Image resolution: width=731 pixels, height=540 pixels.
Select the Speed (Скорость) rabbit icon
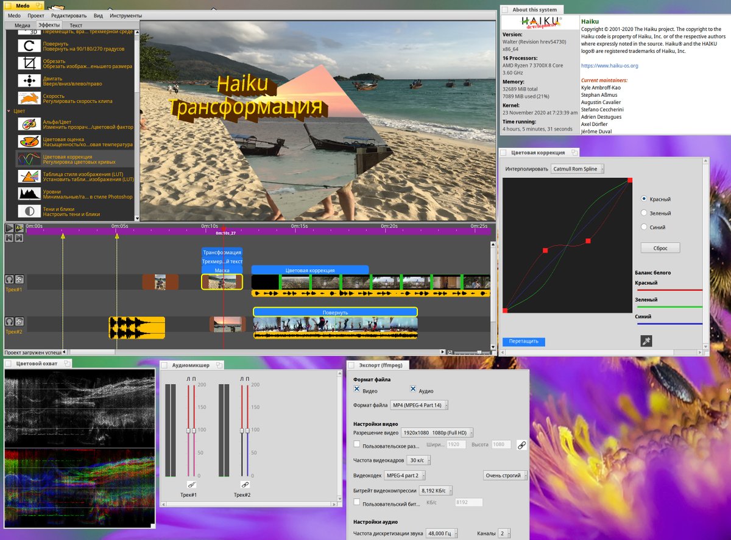(x=29, y=97)
